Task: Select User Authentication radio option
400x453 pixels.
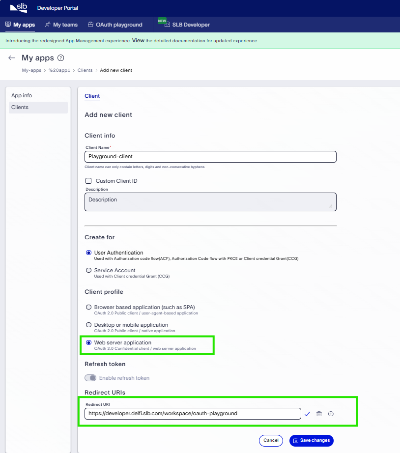Action: coord(89,253)
